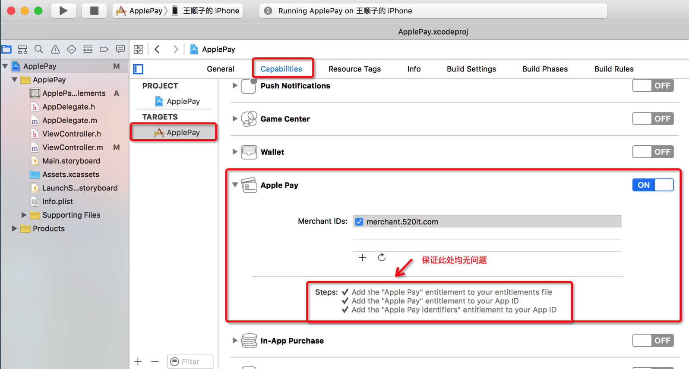Collapse the ApplePay project root

click(x=5, y=66)
